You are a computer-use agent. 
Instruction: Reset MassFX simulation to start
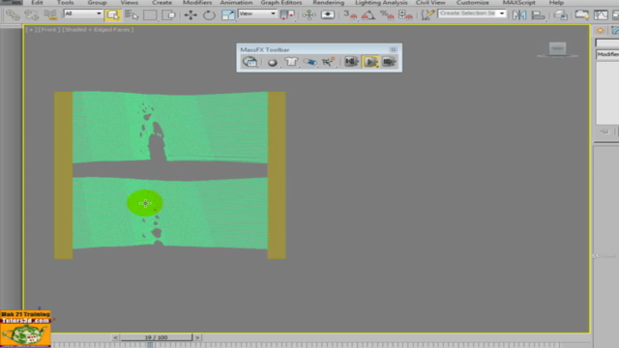point(351,62)
